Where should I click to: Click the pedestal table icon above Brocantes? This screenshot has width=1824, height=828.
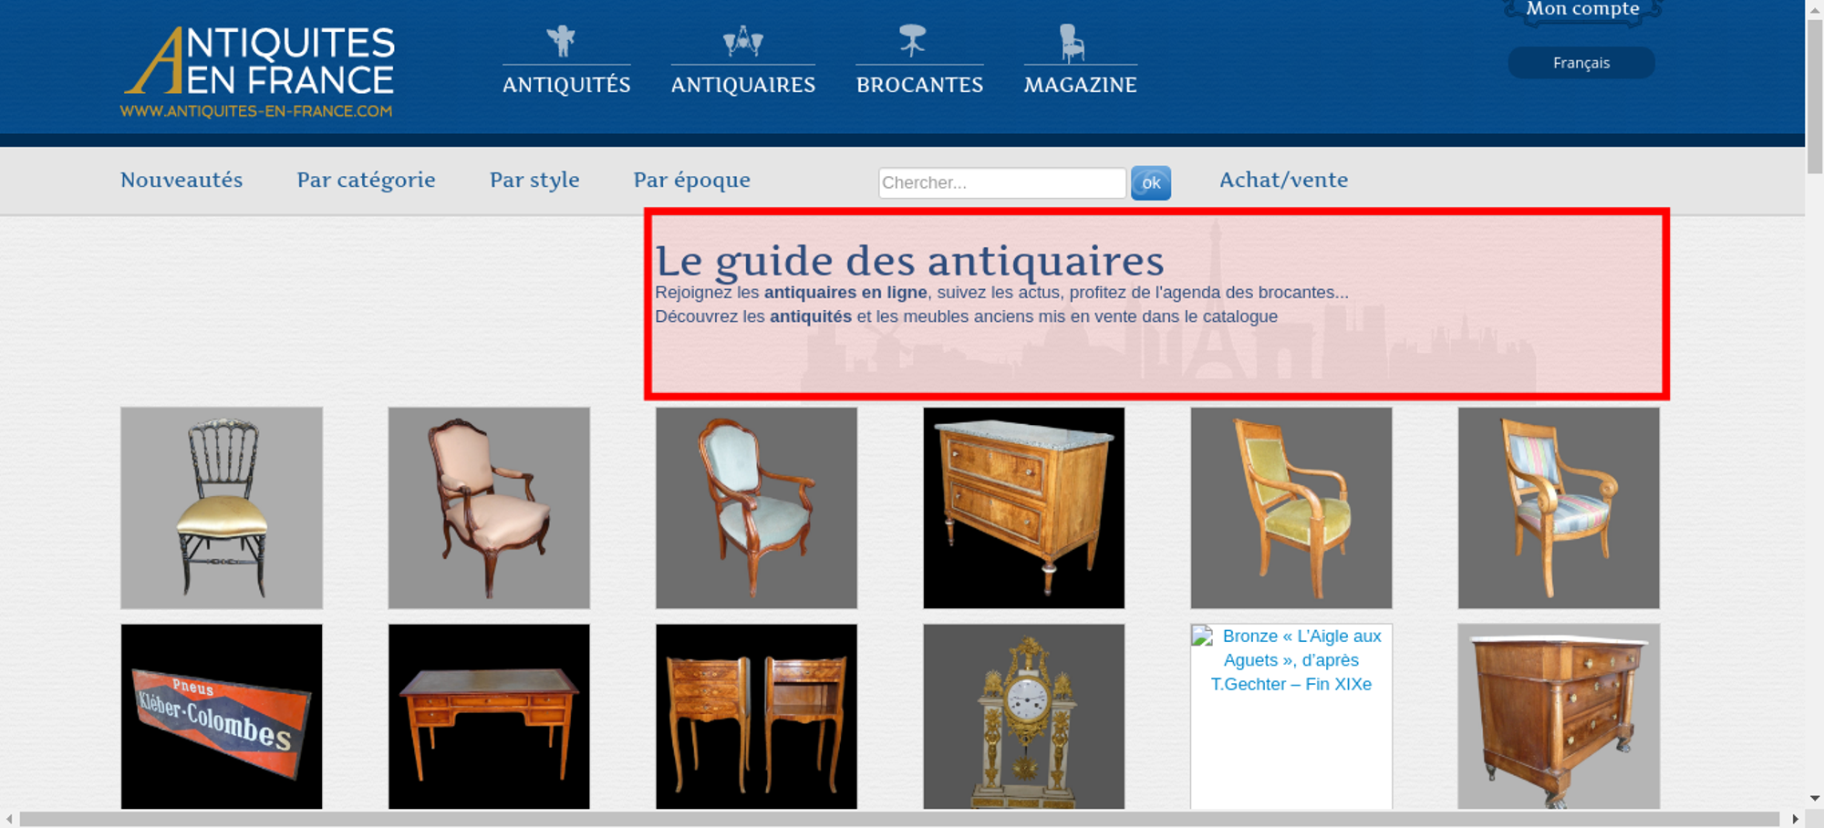point(912,40)
